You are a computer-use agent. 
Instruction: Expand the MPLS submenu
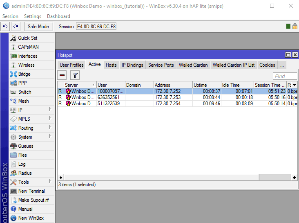click(x=50, y=118)
